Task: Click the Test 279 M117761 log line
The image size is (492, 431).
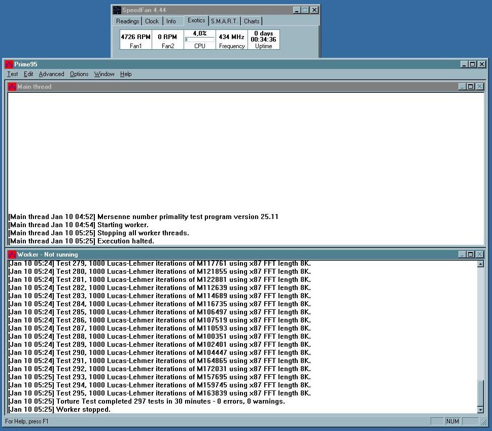Action: point(159,264)
